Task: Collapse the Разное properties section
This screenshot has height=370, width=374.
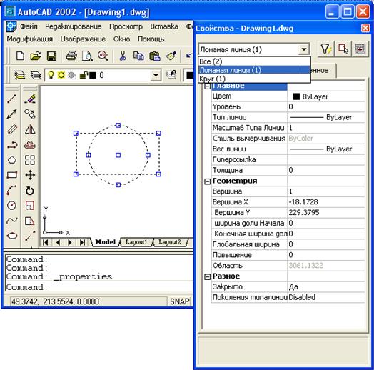Action: coord(207,276)
